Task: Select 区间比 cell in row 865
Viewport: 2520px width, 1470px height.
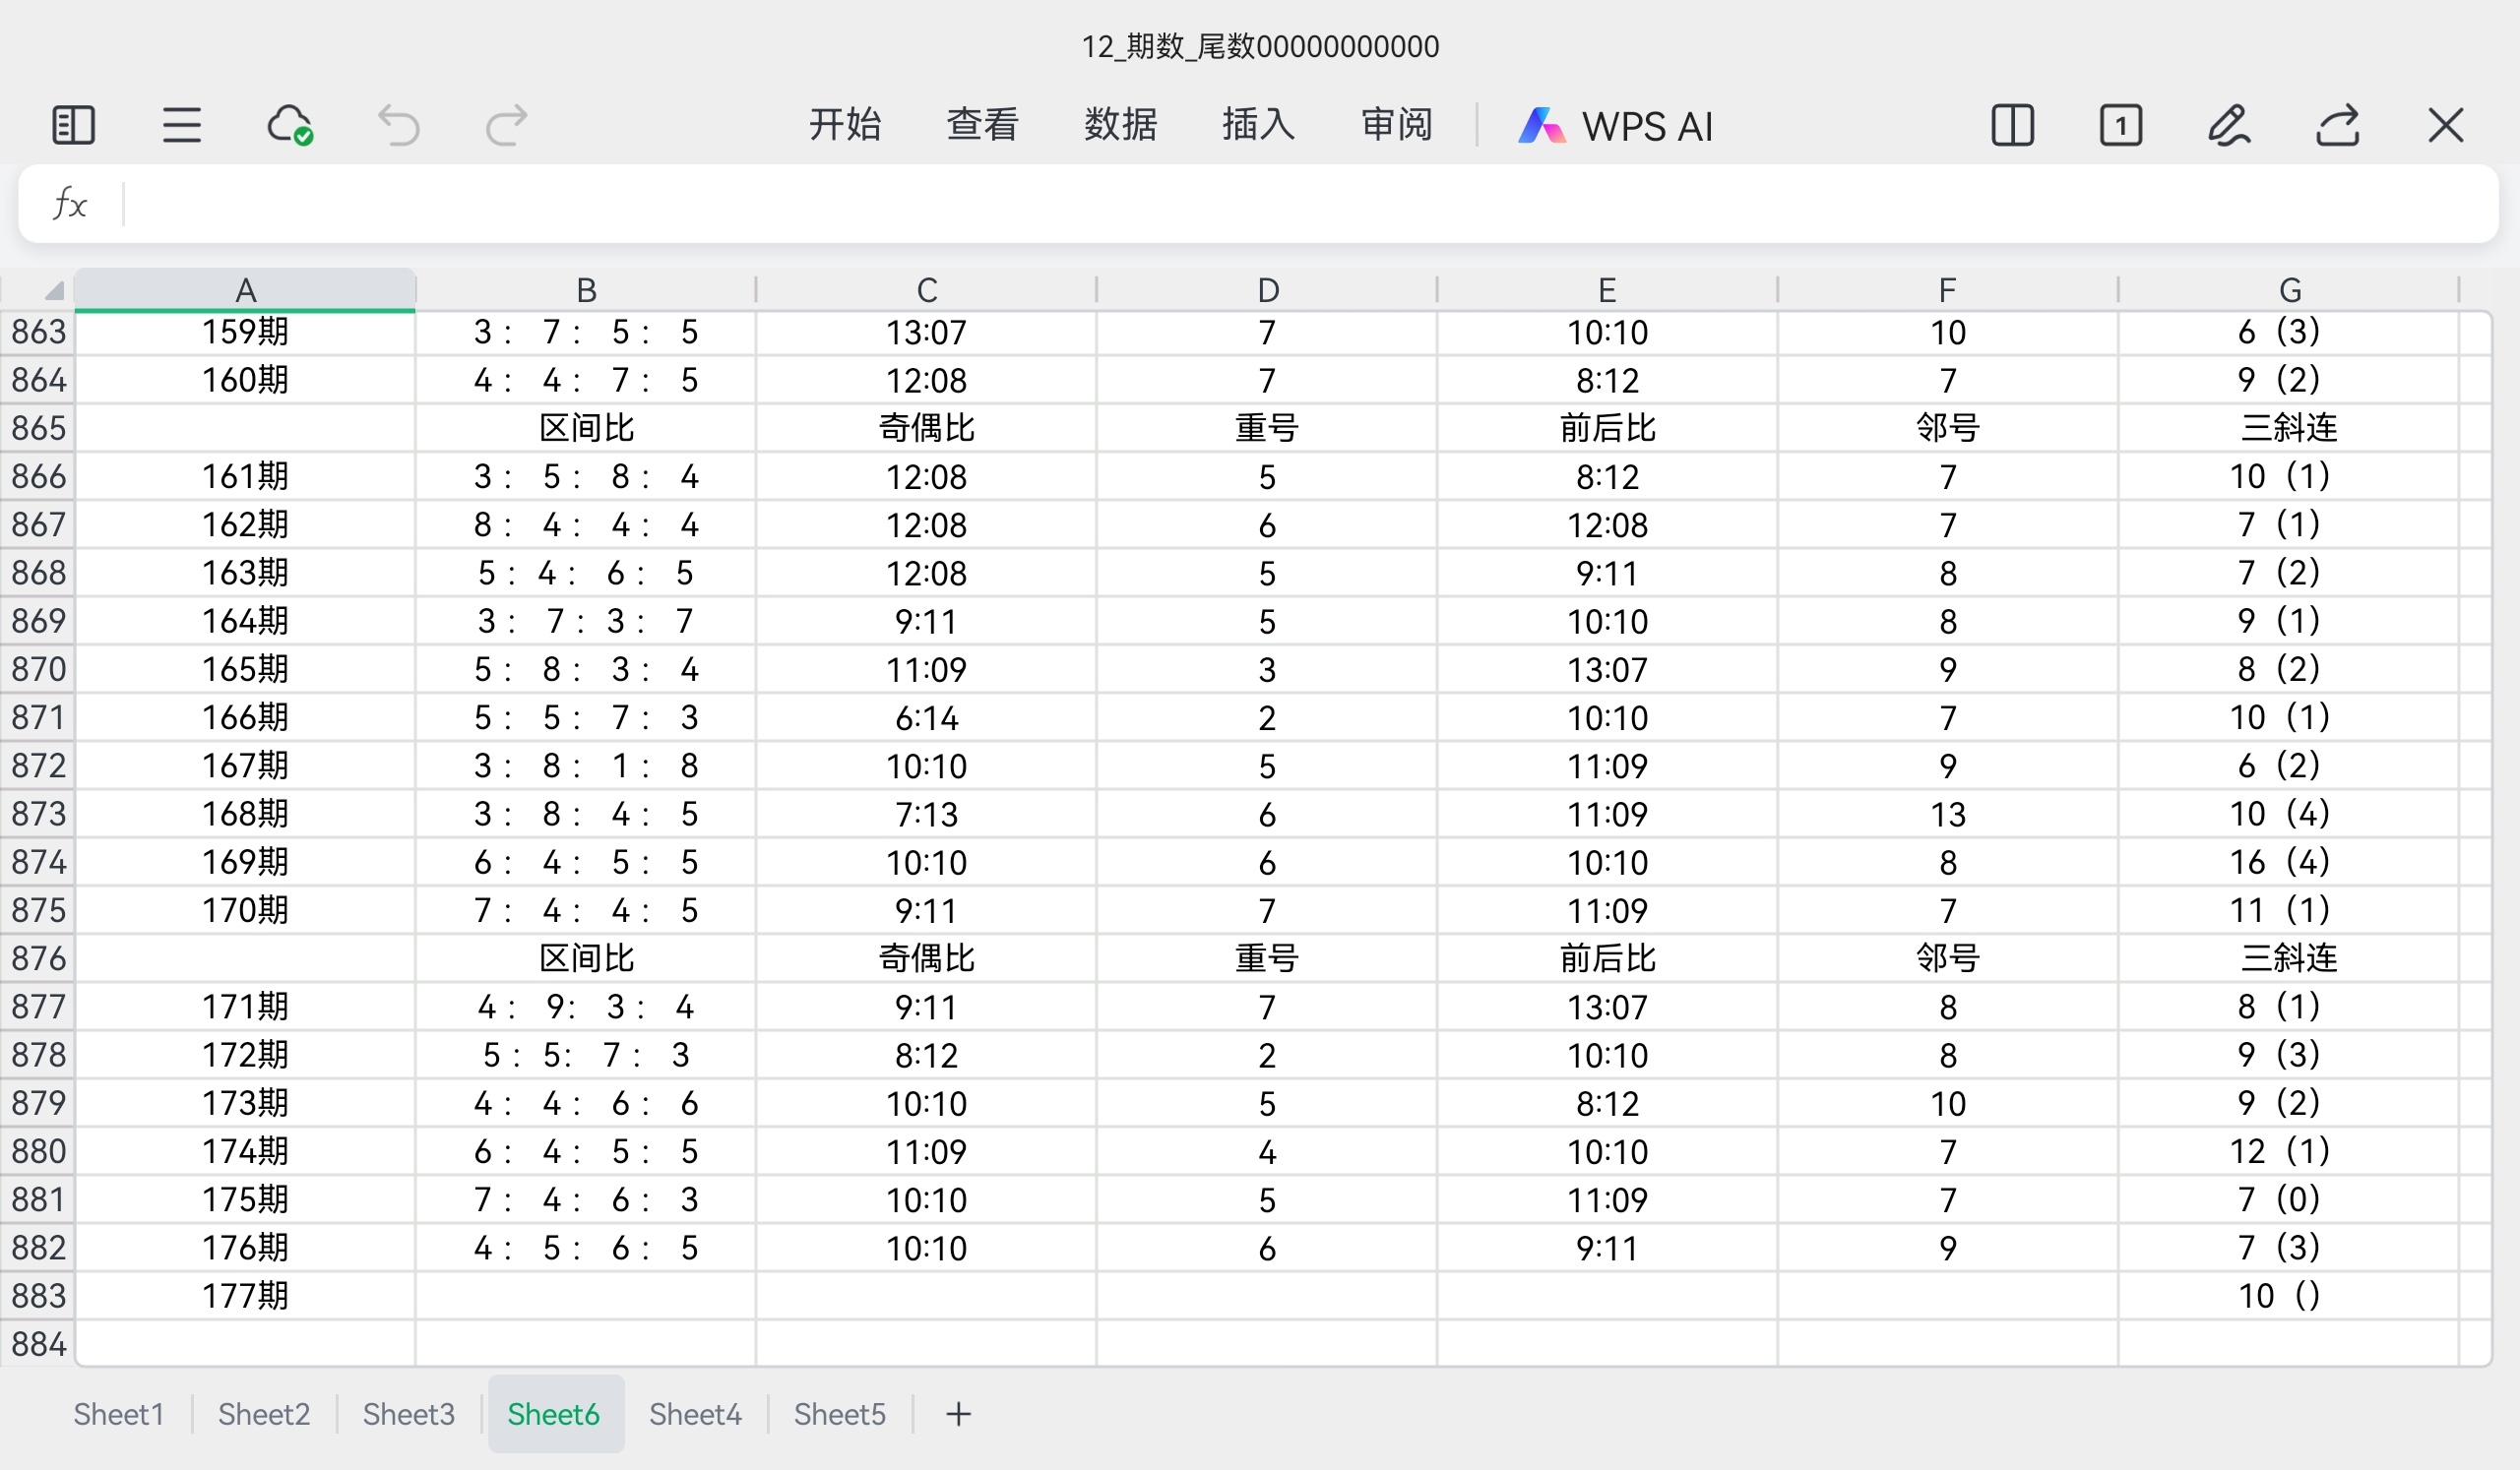Action: coord(586,428)
